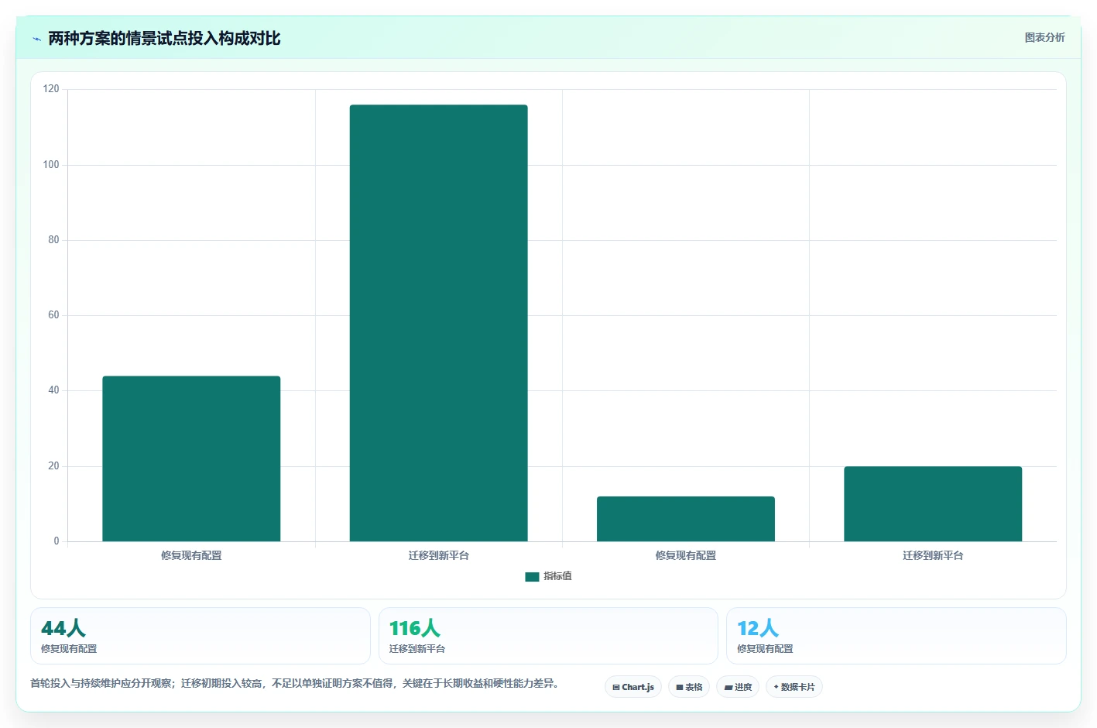1097x728 pixels.
Task: Click the 40 y-axis label
Action: click(x=53, y=390)
